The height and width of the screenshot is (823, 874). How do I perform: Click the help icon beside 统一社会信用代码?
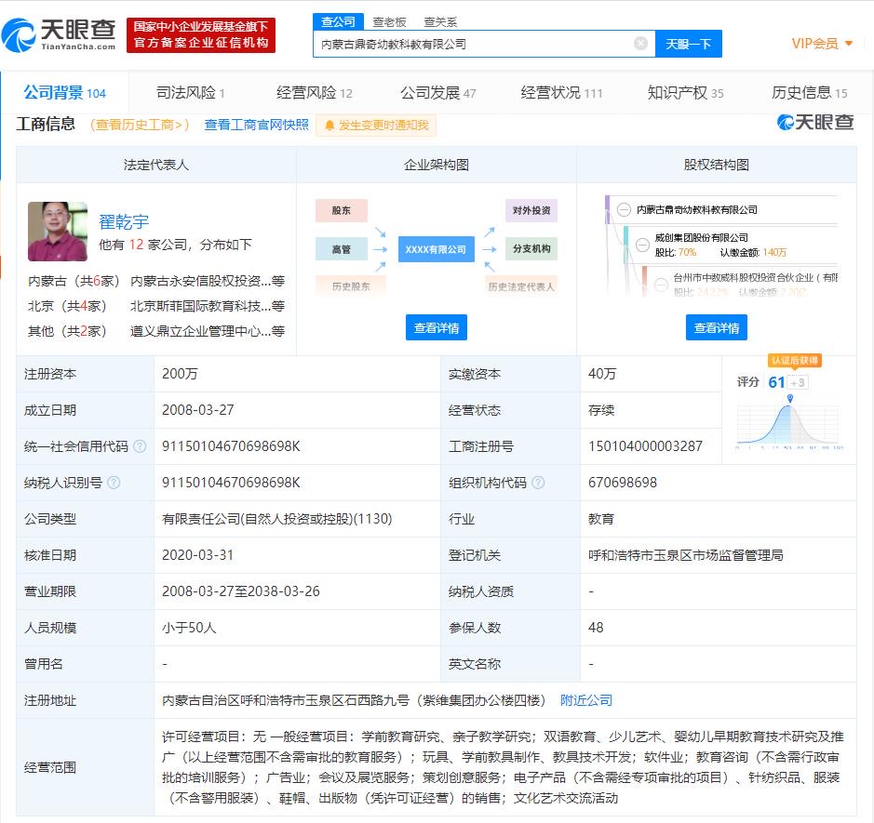pyautogui.click(x=140, y=446)
